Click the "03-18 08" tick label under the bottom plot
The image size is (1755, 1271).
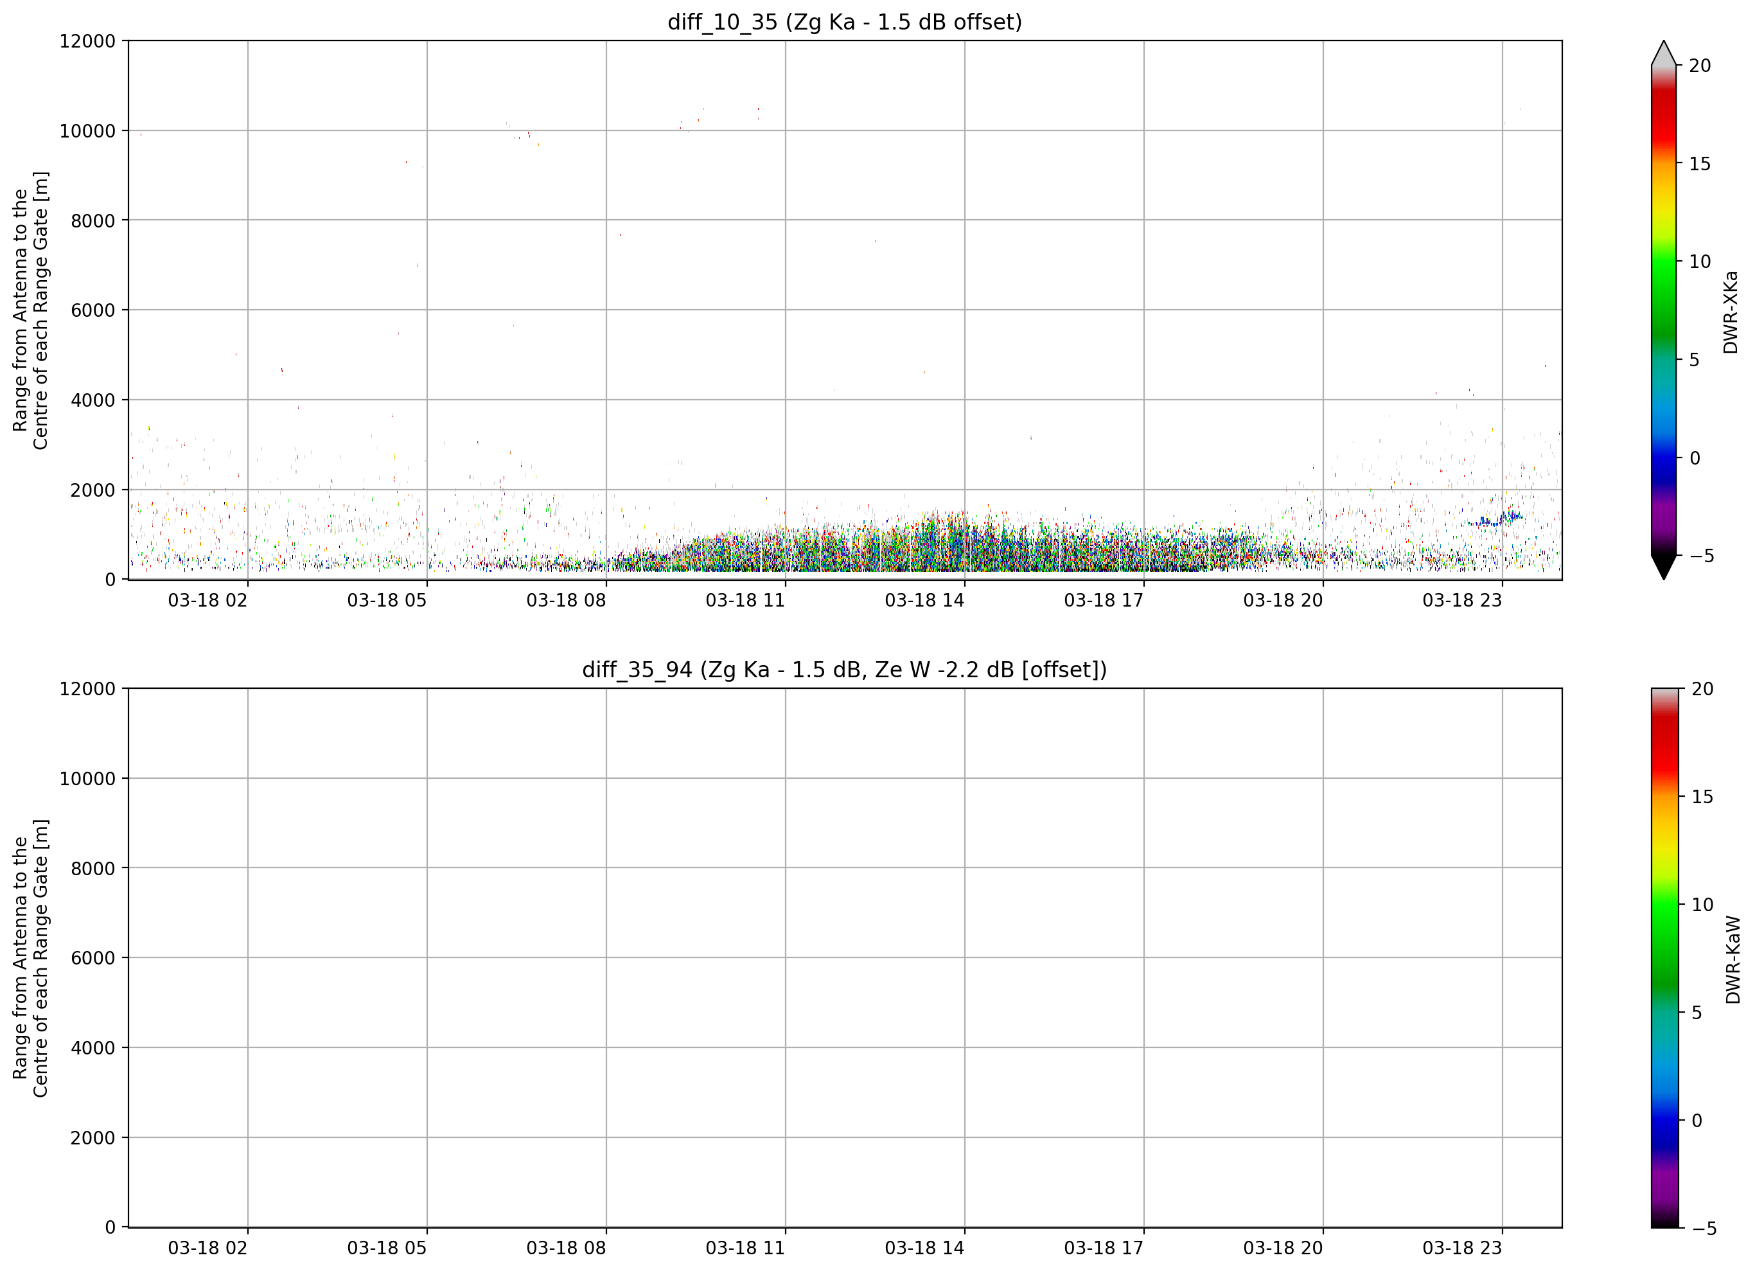pos(567,1248)
